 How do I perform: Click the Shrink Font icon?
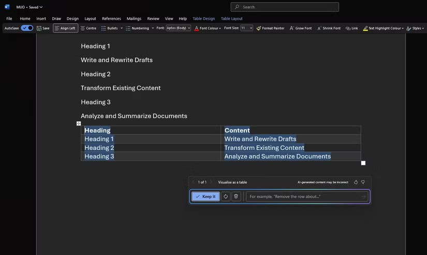click(x=329, y=28)
